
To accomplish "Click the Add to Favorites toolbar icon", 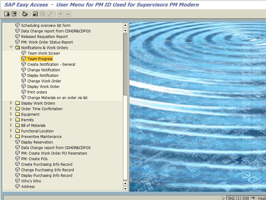I will [35, 14].
